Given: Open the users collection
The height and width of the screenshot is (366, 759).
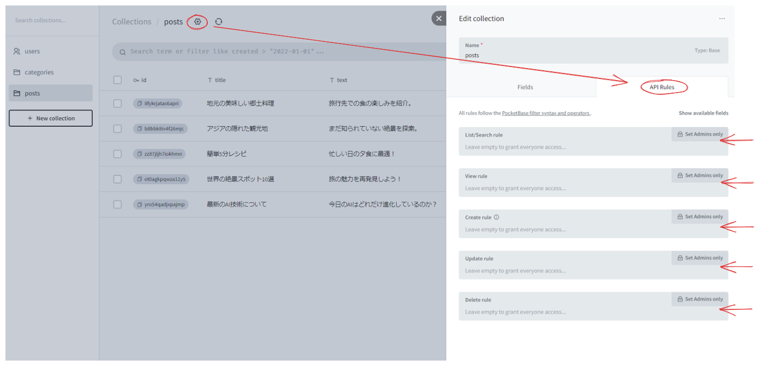Looking at the screenshot, I should coord(51,51).
